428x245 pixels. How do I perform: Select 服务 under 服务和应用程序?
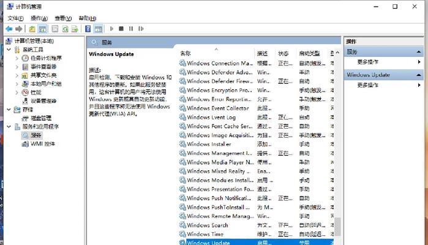pos(36,135)
